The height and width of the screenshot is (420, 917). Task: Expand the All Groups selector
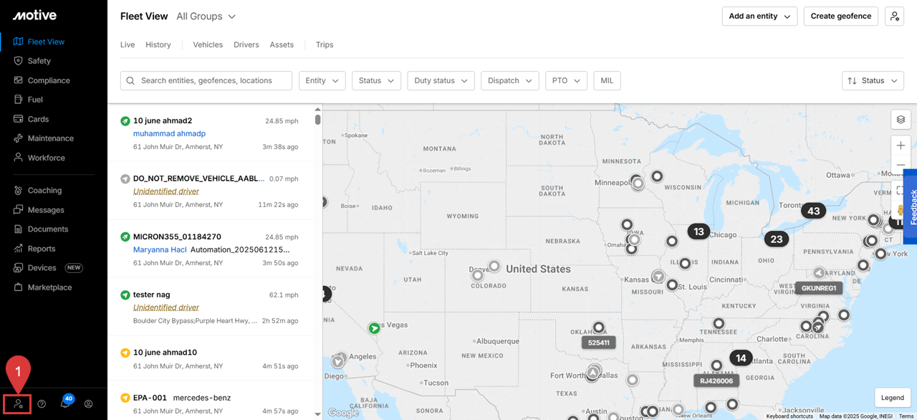[206, 16]
